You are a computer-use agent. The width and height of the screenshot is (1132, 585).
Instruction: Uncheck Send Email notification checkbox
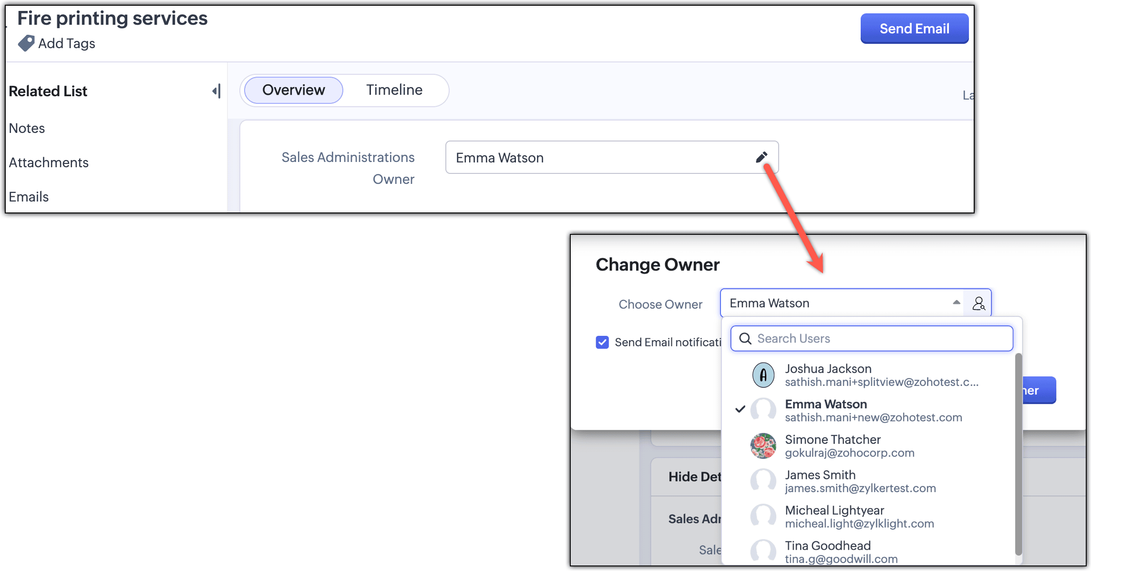(602, 343)
